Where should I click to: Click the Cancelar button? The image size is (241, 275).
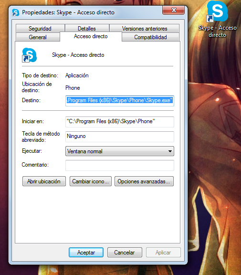[125, 253]
